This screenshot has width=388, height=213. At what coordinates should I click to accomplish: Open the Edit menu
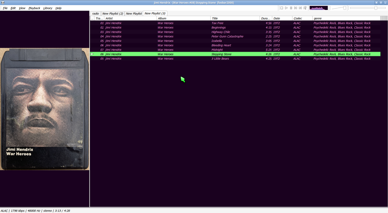(13, 8)
